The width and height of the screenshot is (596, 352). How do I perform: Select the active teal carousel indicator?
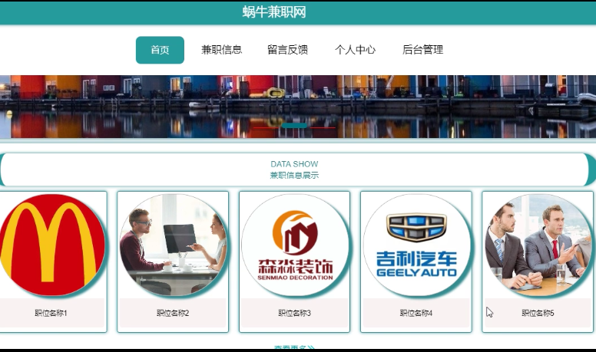(294, 126)
